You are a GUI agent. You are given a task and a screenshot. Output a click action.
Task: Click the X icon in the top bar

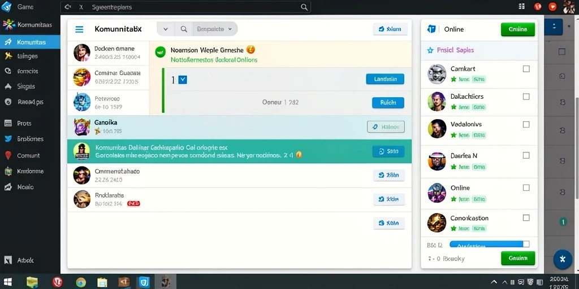[81, 7]
